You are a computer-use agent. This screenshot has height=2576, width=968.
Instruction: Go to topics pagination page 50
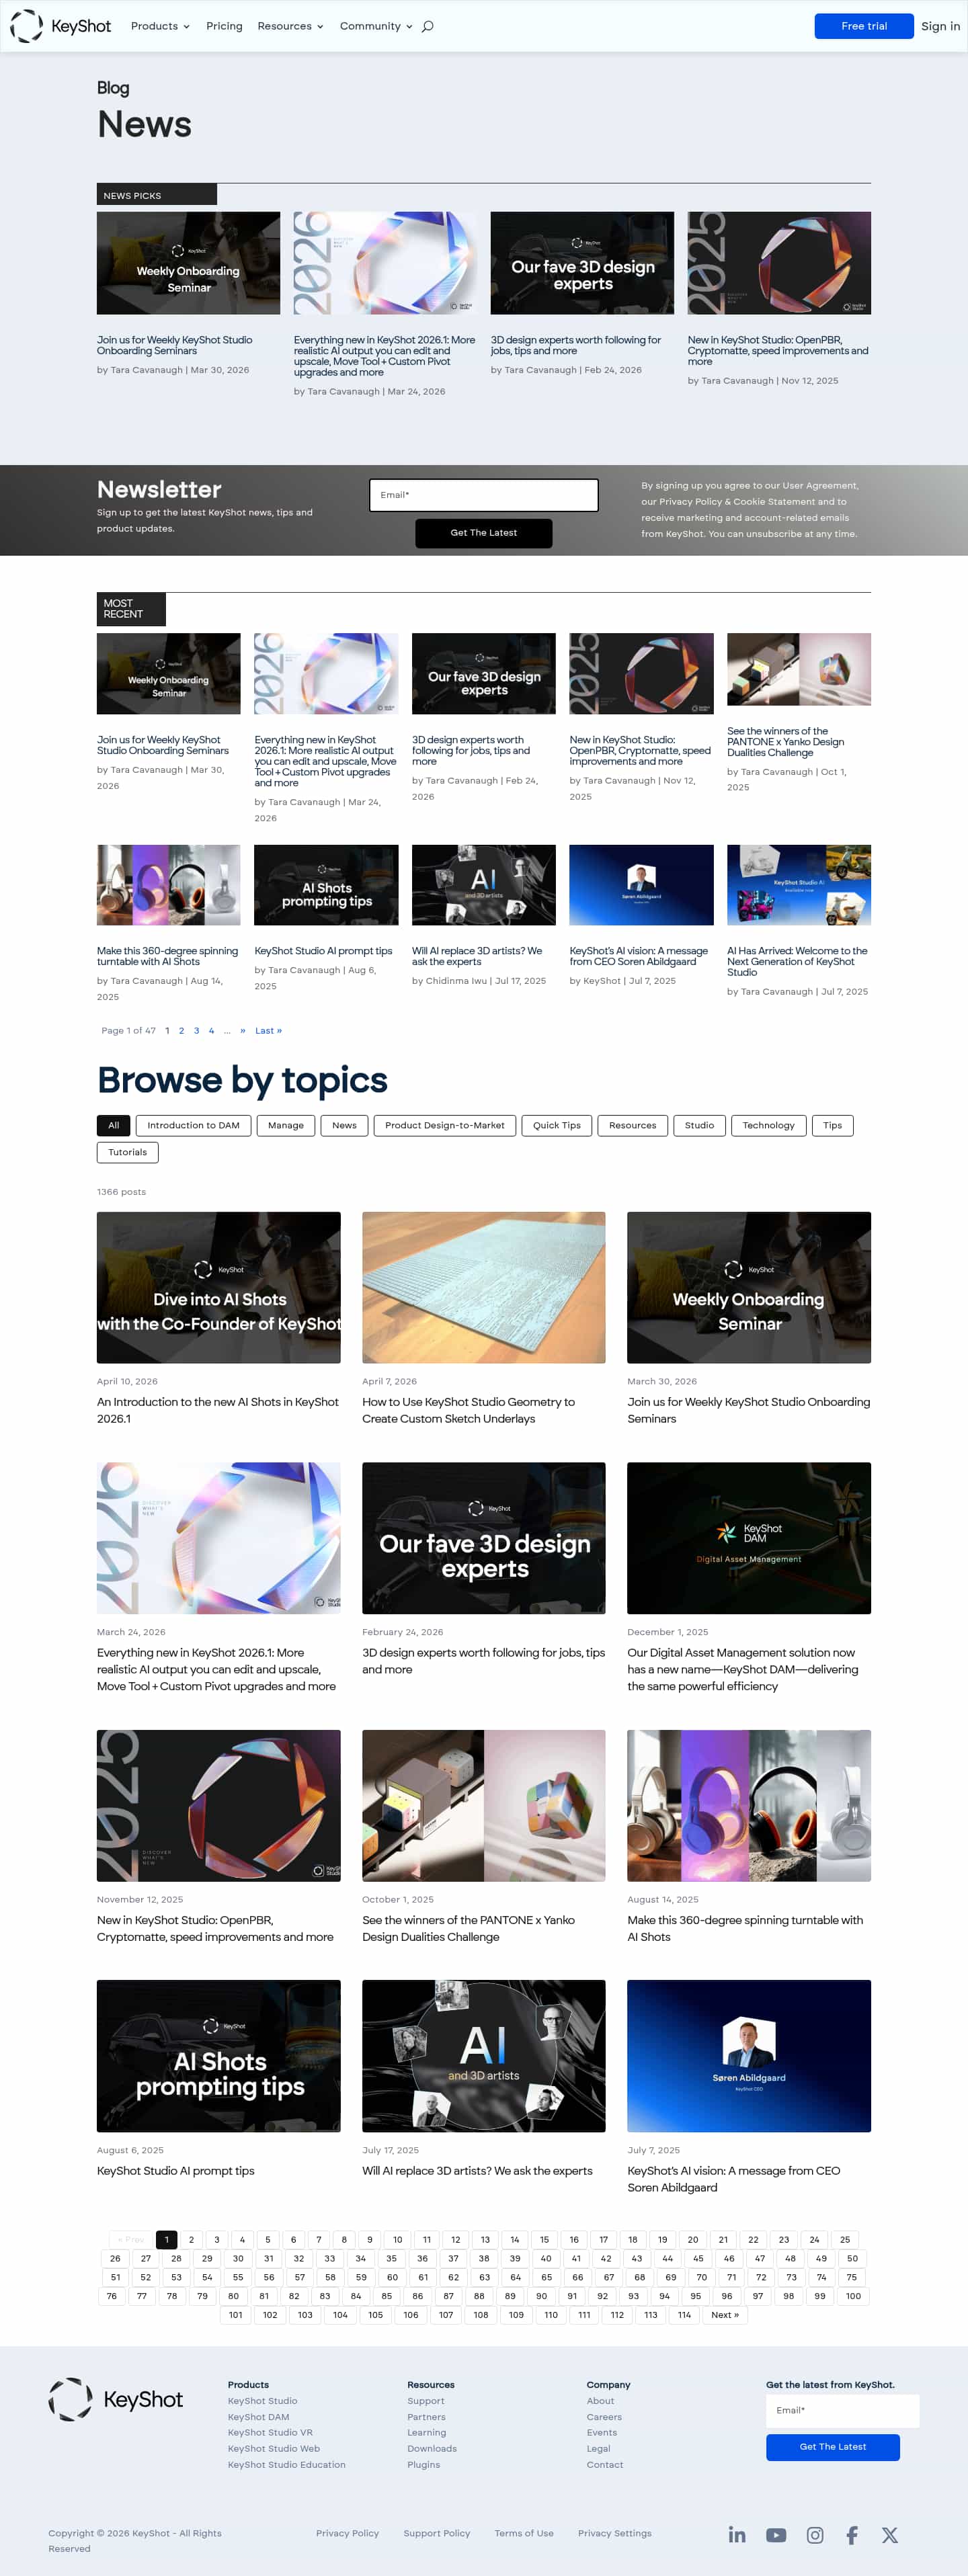click(x=852, y=2258)
